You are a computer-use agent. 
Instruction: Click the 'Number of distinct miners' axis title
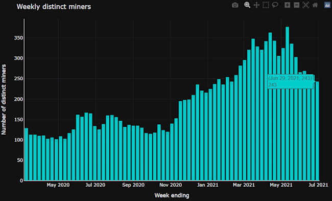(x=4, y=99)
